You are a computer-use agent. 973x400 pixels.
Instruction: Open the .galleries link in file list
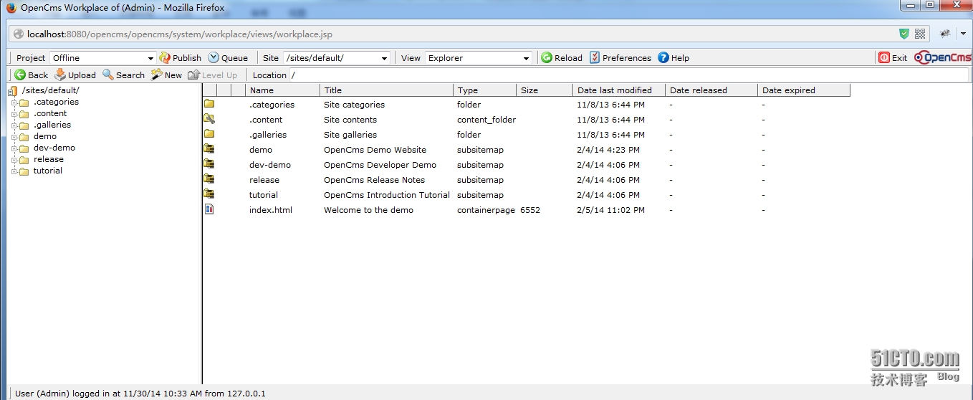268,135
